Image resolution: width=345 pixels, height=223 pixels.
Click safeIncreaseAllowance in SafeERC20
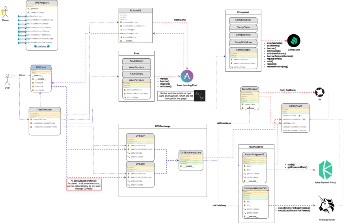pyautogui.click(x=294, y=127)
